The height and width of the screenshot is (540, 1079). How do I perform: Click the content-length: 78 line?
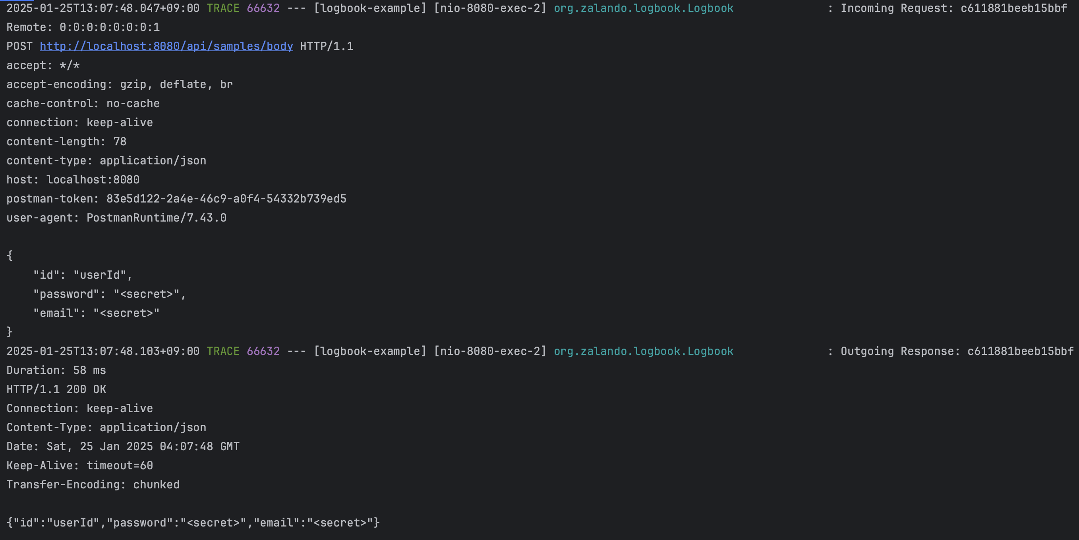click(66, 141)
